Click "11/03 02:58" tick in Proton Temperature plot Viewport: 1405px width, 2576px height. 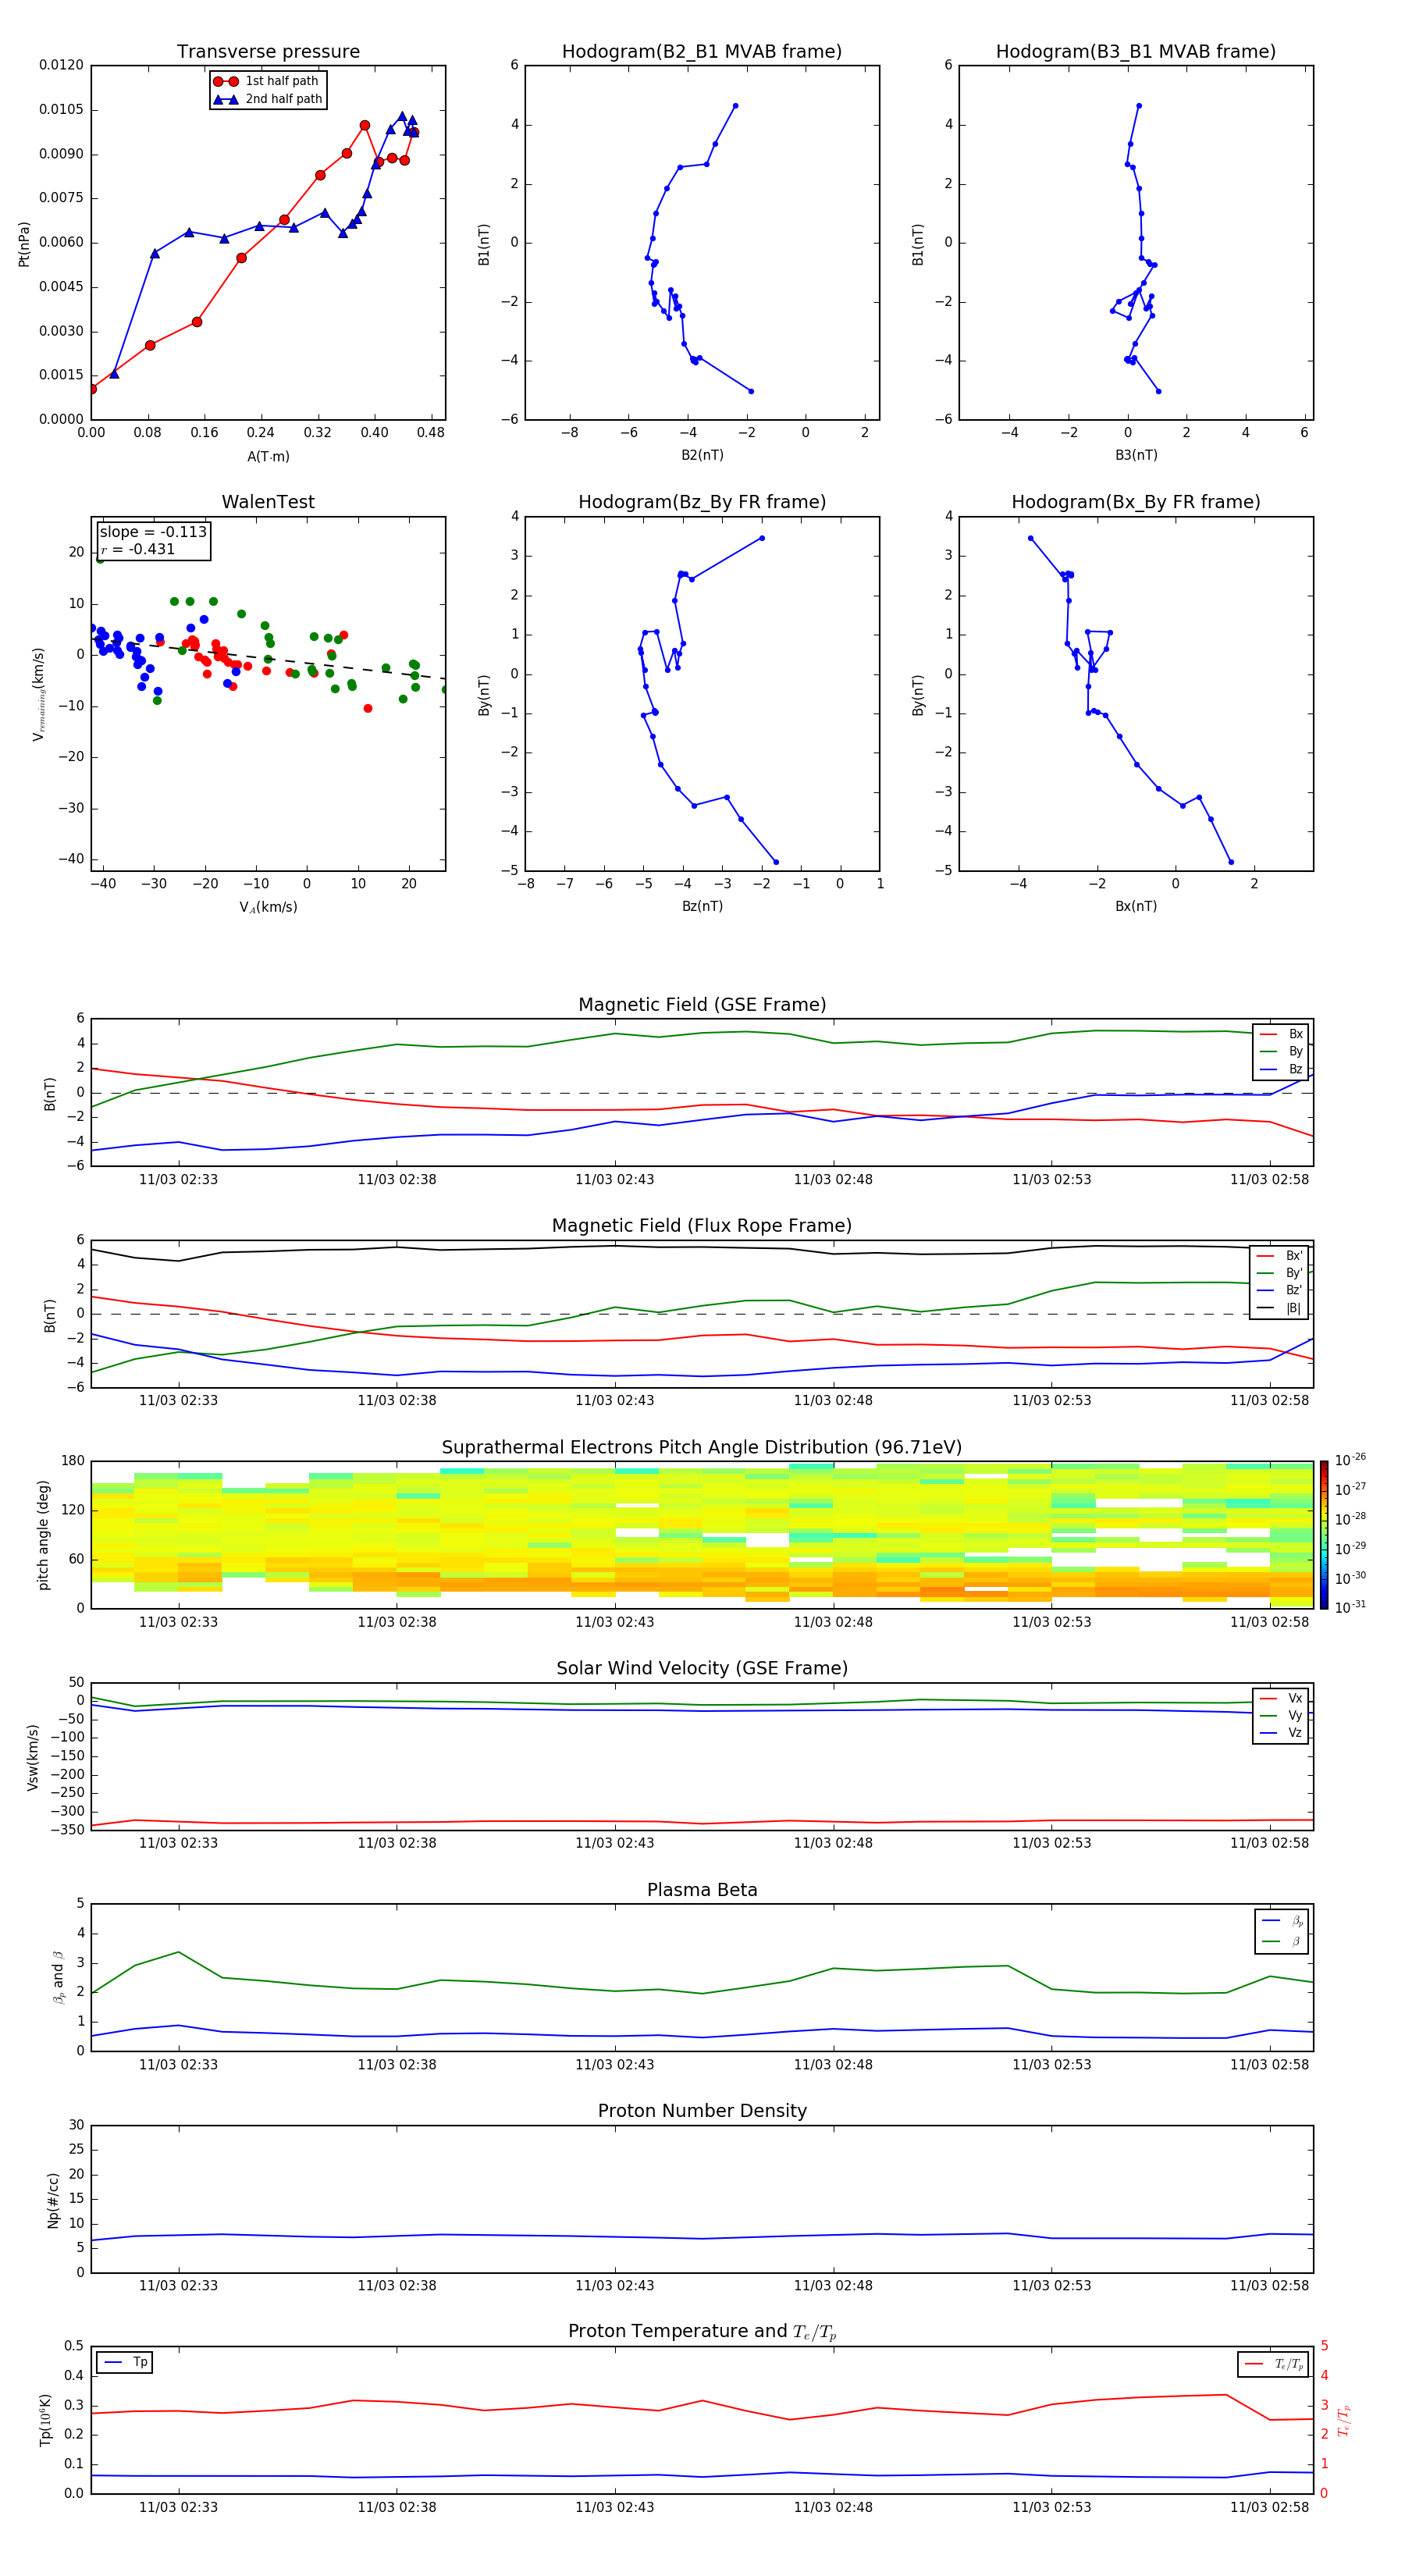pyautogui.click(x=1269, y=2507)
